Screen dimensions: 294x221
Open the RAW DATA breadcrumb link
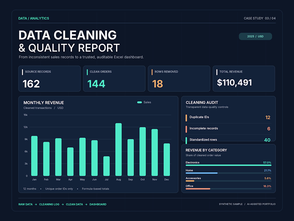pos(25,204)
